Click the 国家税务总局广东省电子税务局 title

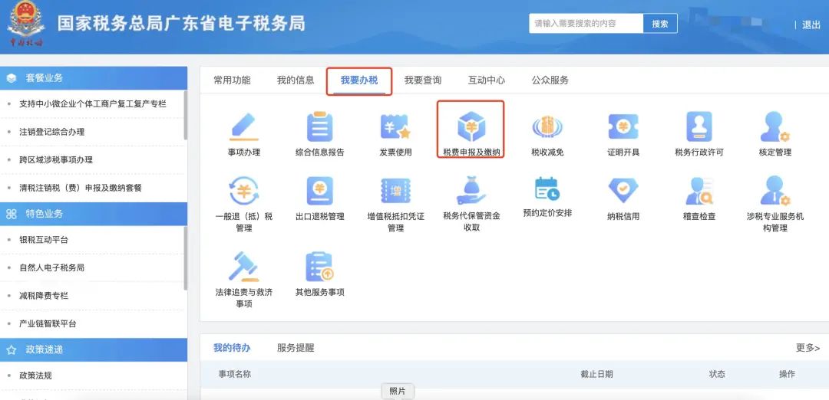(181, 24)
